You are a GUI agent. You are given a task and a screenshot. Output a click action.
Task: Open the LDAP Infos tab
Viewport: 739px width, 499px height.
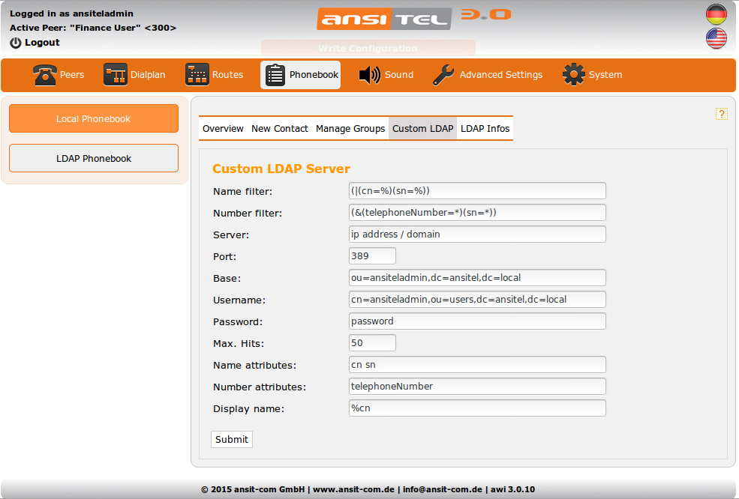point(485,129)
